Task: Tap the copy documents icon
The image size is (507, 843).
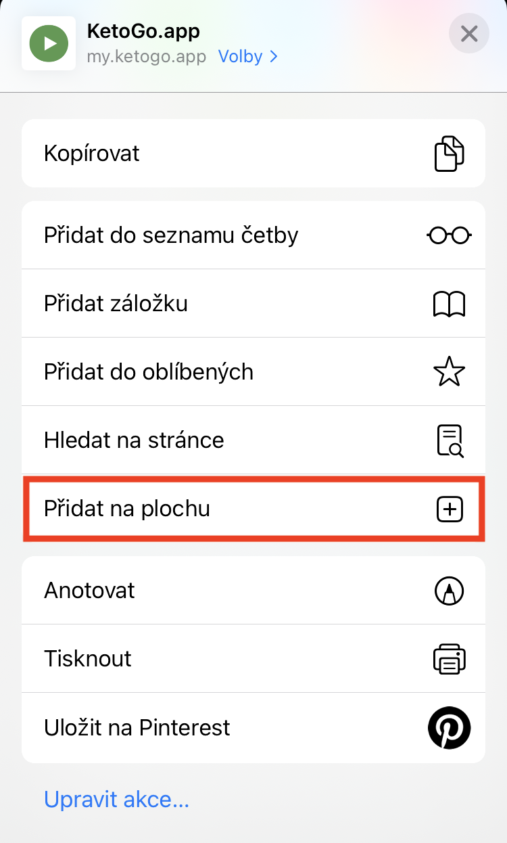Action: coord(449,154)
